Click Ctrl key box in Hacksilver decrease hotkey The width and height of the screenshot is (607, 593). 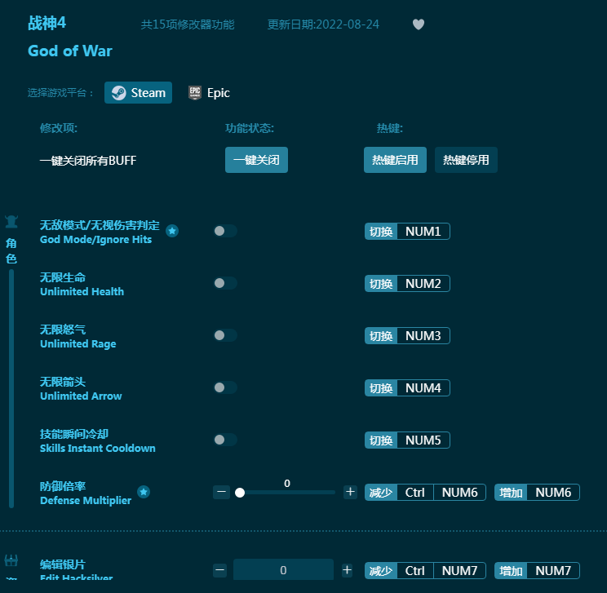415,570
